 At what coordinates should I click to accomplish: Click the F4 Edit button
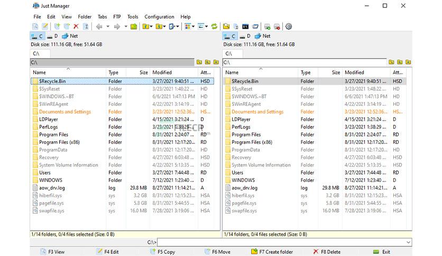[x=108, y=252]
